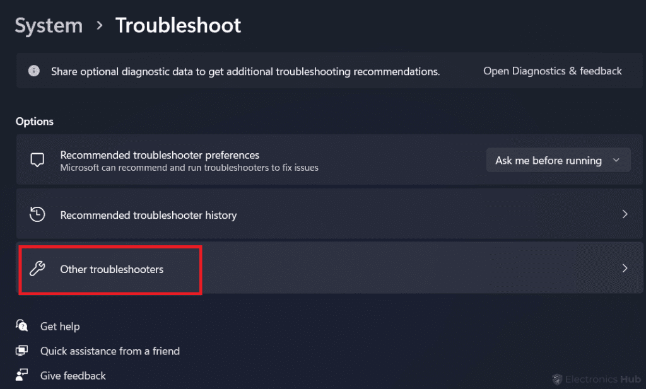Click the info icon on the diagnostics banner

33,71
